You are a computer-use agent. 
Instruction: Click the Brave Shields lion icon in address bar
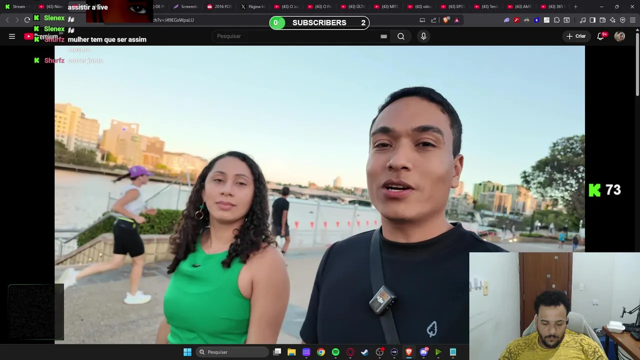tap(446, 20)
